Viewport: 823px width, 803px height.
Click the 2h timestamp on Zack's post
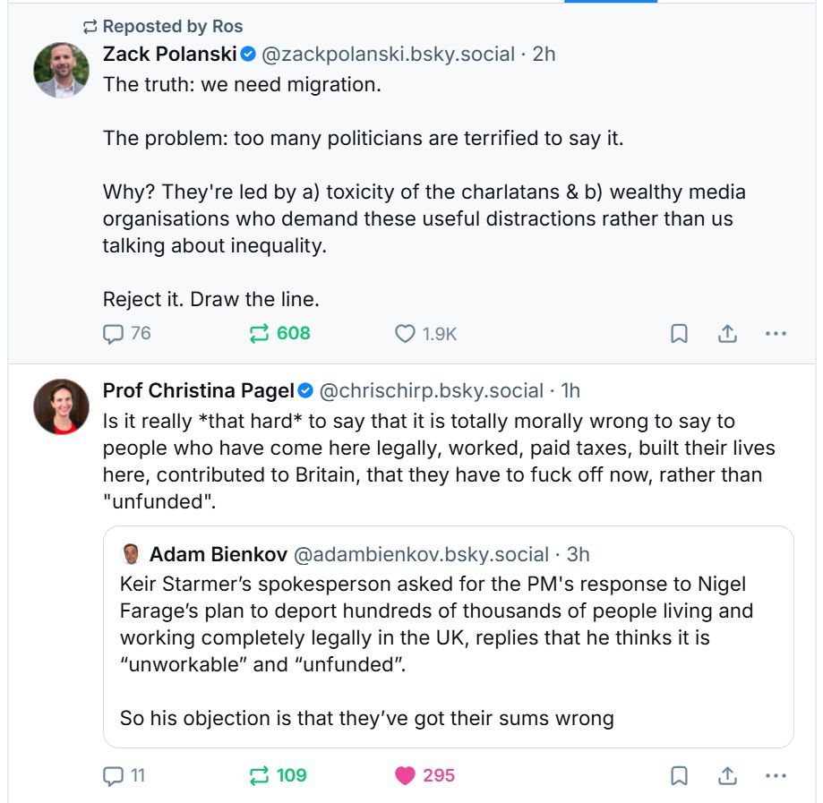click(x=544, y=55)
